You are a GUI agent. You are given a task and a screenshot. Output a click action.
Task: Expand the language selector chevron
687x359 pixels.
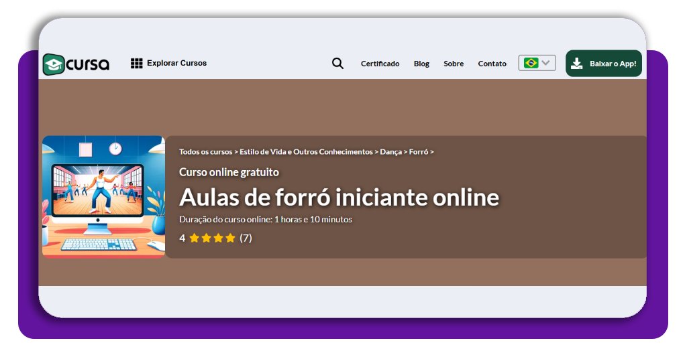tap(547, 63)
